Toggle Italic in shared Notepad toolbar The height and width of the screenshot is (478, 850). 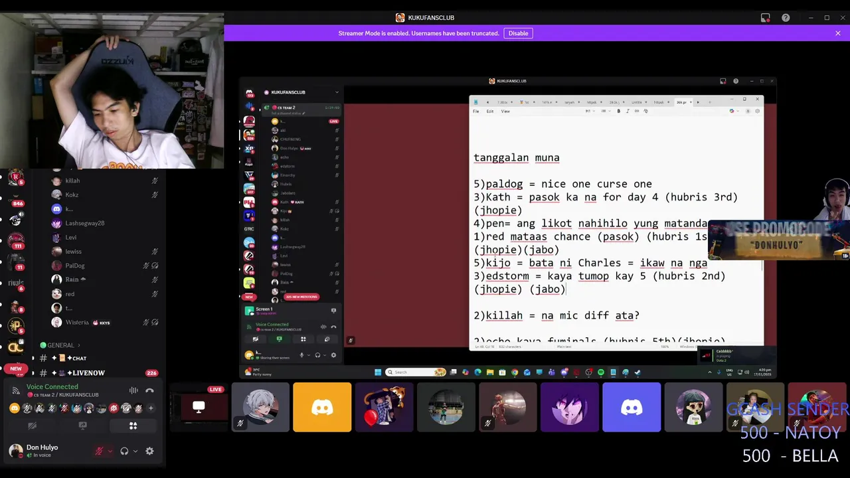coord(628,111)
